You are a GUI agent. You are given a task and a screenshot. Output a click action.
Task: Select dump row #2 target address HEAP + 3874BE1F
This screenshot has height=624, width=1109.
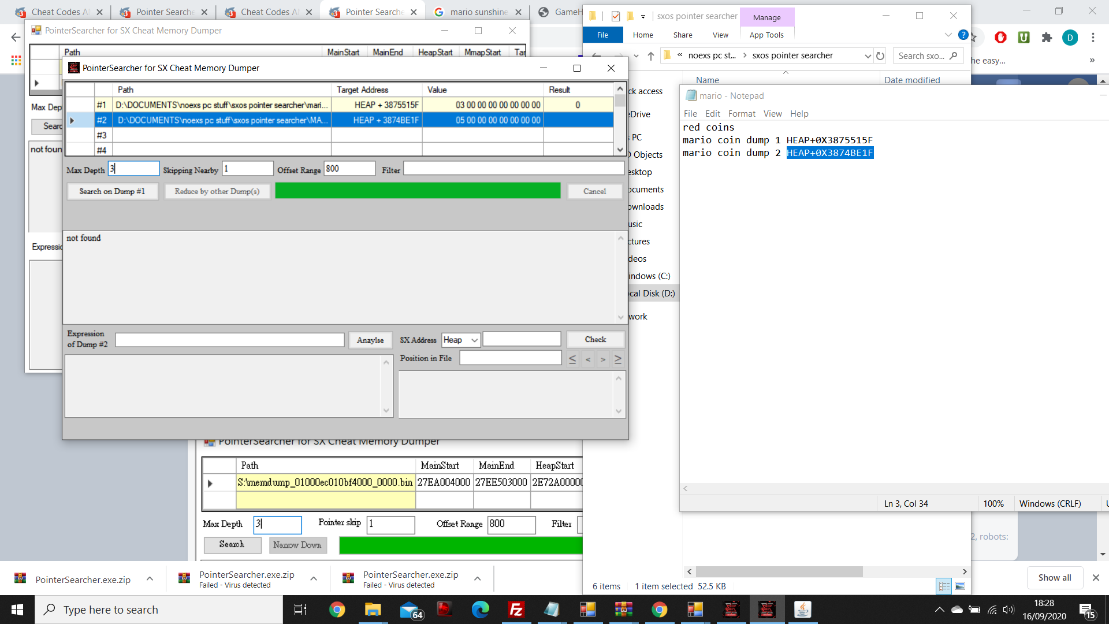(377, 120)
